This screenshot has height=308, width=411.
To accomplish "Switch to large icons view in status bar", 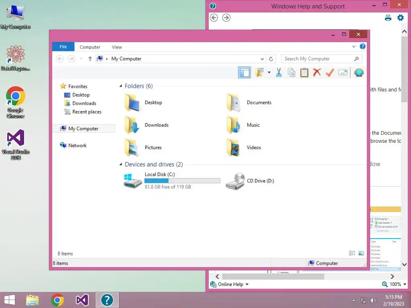I will coord(361,253).
